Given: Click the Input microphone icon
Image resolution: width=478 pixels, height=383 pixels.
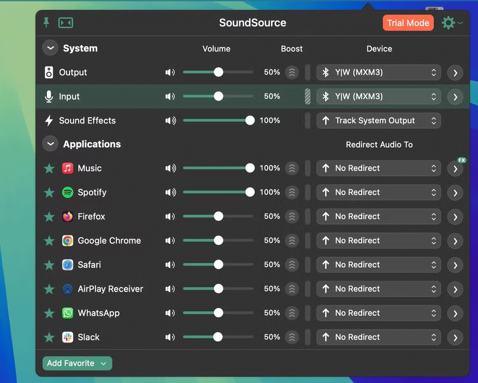Looking at the screenshot, I should click(x=48, y=96).
